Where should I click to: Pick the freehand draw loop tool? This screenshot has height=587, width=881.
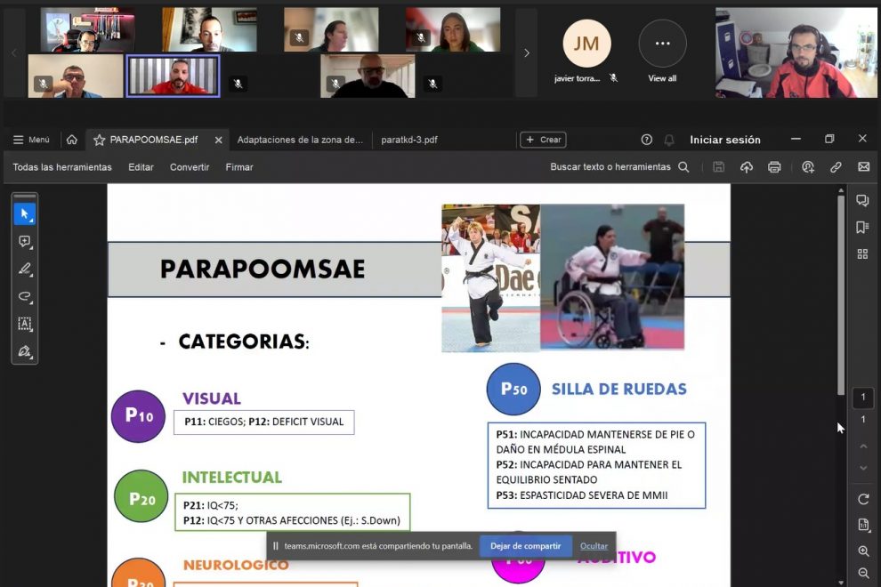tap(25, 296)
